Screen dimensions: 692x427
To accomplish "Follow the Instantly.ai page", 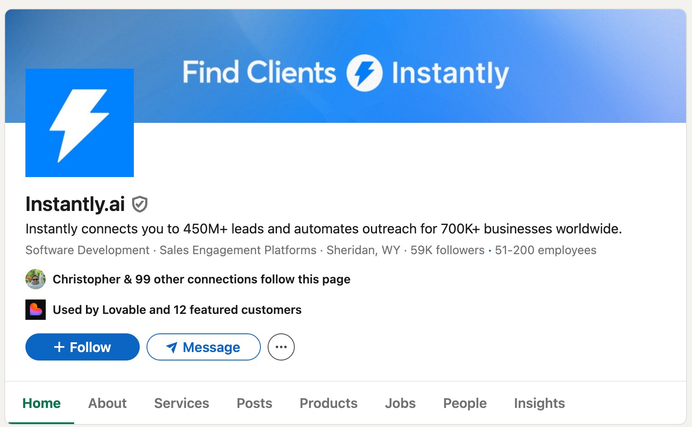I will (82, 347).
